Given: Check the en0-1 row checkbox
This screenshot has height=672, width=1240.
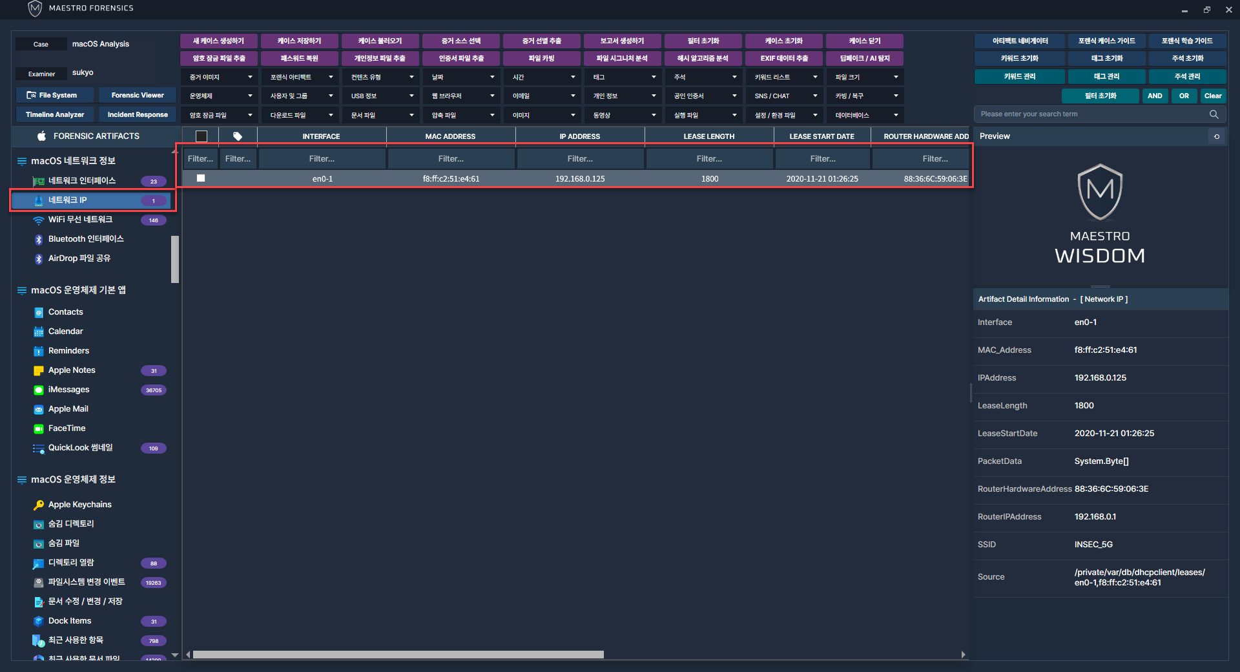Looking at the screenshot, I should (201, 178).
